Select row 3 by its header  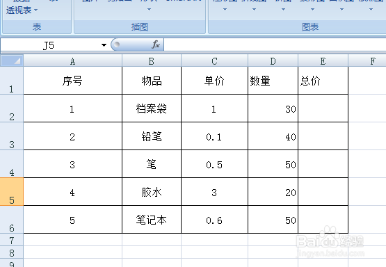pyautogui.click(x=12, y=136)
